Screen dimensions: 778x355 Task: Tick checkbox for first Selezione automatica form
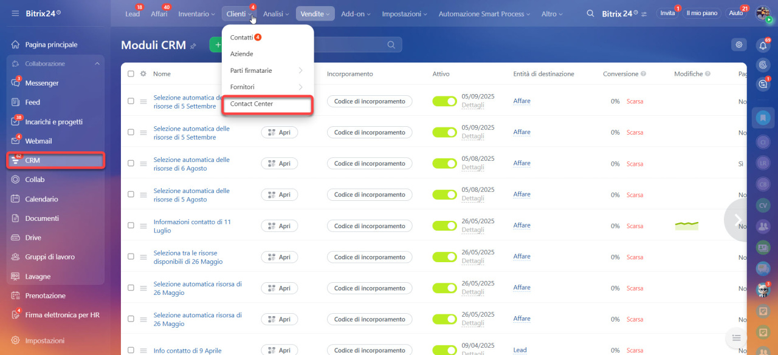(x=131, y=101)
